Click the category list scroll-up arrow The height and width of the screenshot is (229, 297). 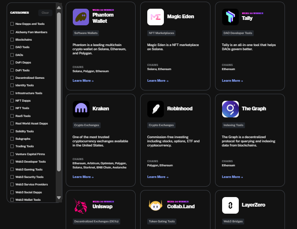(x=59, y=7)
